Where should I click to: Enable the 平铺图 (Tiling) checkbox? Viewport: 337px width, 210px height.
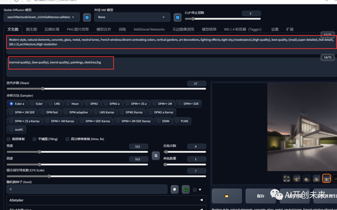34,139
